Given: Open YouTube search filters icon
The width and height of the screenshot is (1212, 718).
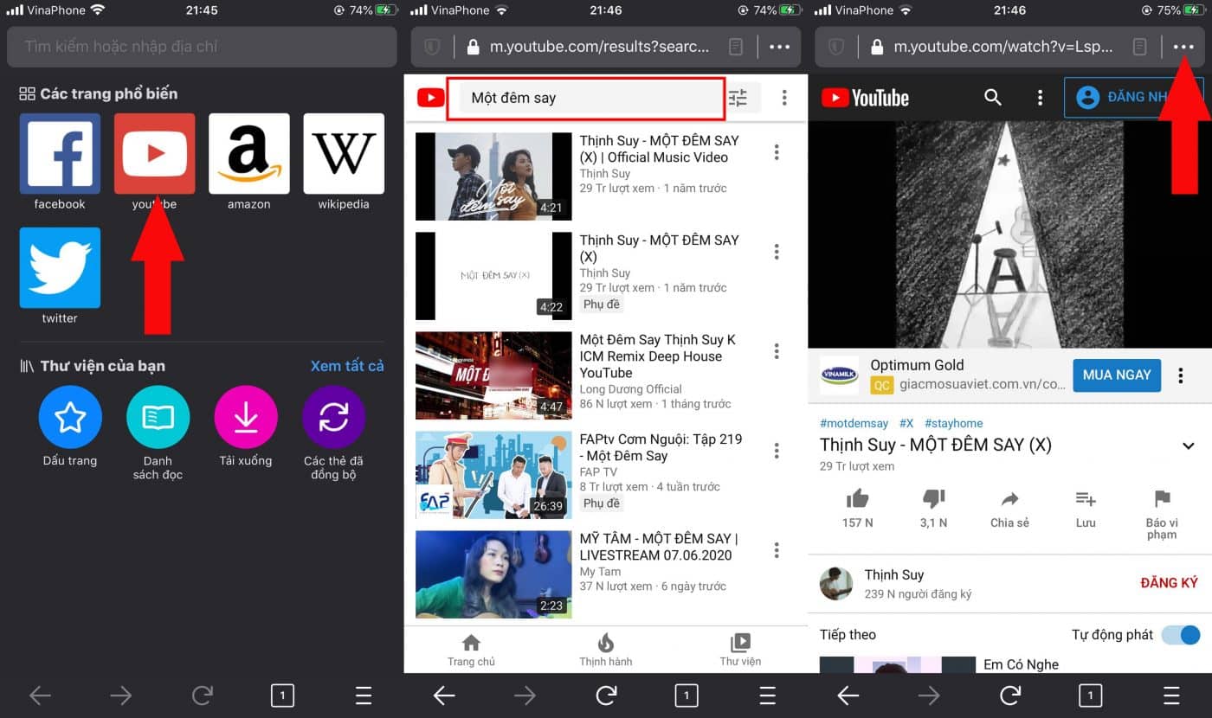Looking at the screenshot, I should [x=738, y=98].
